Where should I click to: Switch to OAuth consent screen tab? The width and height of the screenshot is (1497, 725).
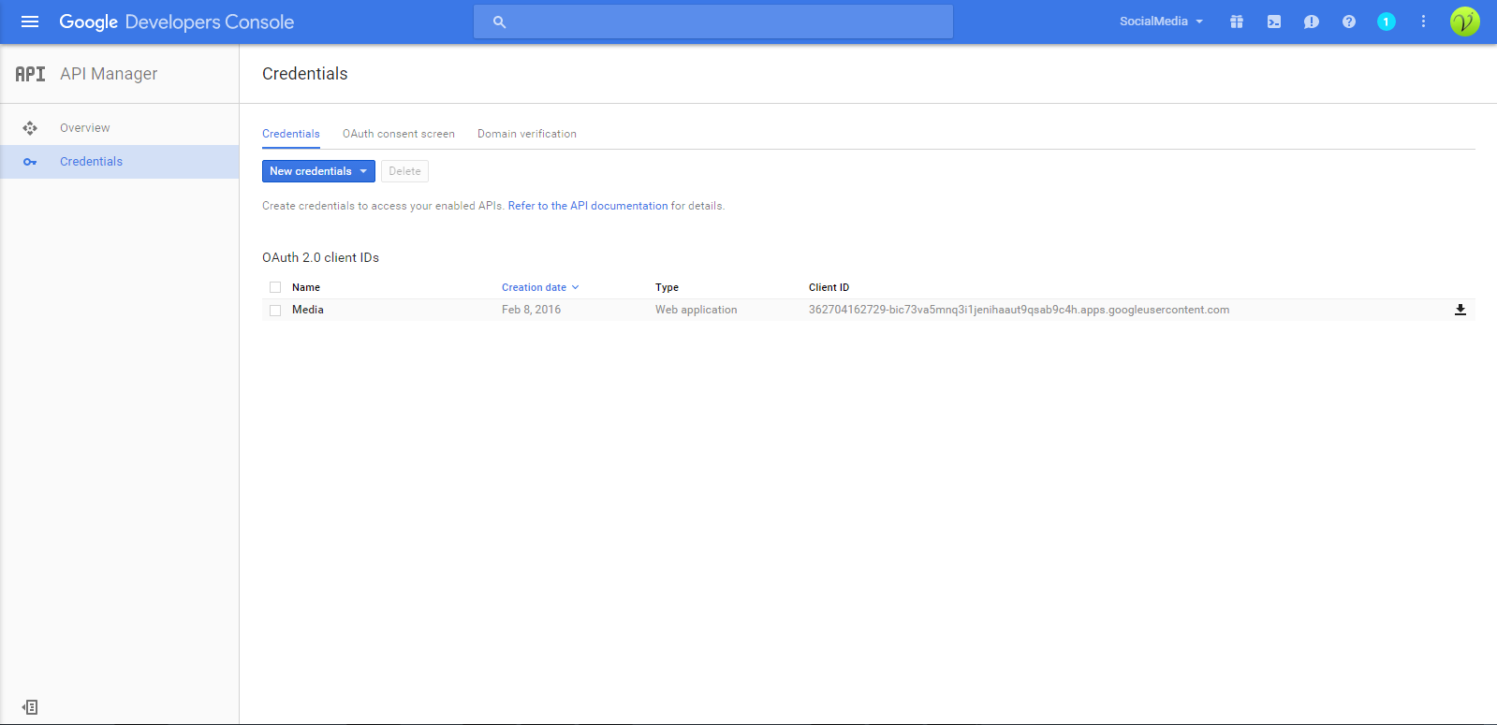pos(399,134)
